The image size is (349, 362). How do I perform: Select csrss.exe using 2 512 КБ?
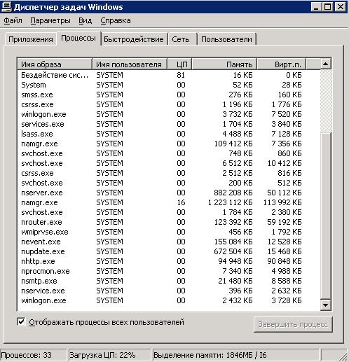pos(169,173)
